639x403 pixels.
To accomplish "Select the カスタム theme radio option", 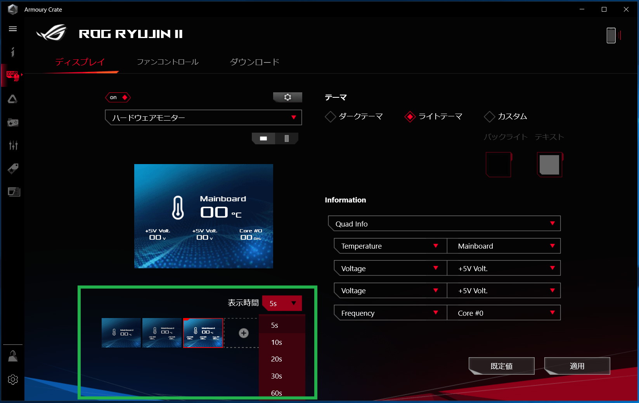I will 506,116.
